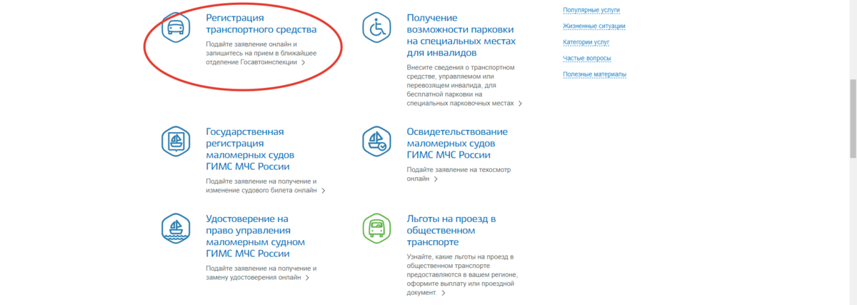Screen dimensions: 857x305
Task: Click description 'Узнайте, какие льготы на проезд'
Action: 461,274
